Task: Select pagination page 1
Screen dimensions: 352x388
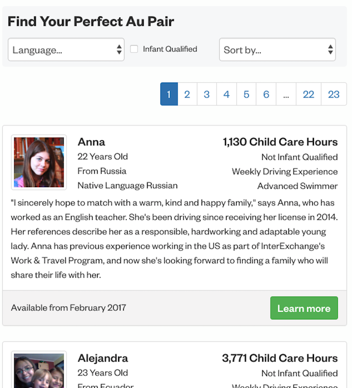Action: pos(169,94)
